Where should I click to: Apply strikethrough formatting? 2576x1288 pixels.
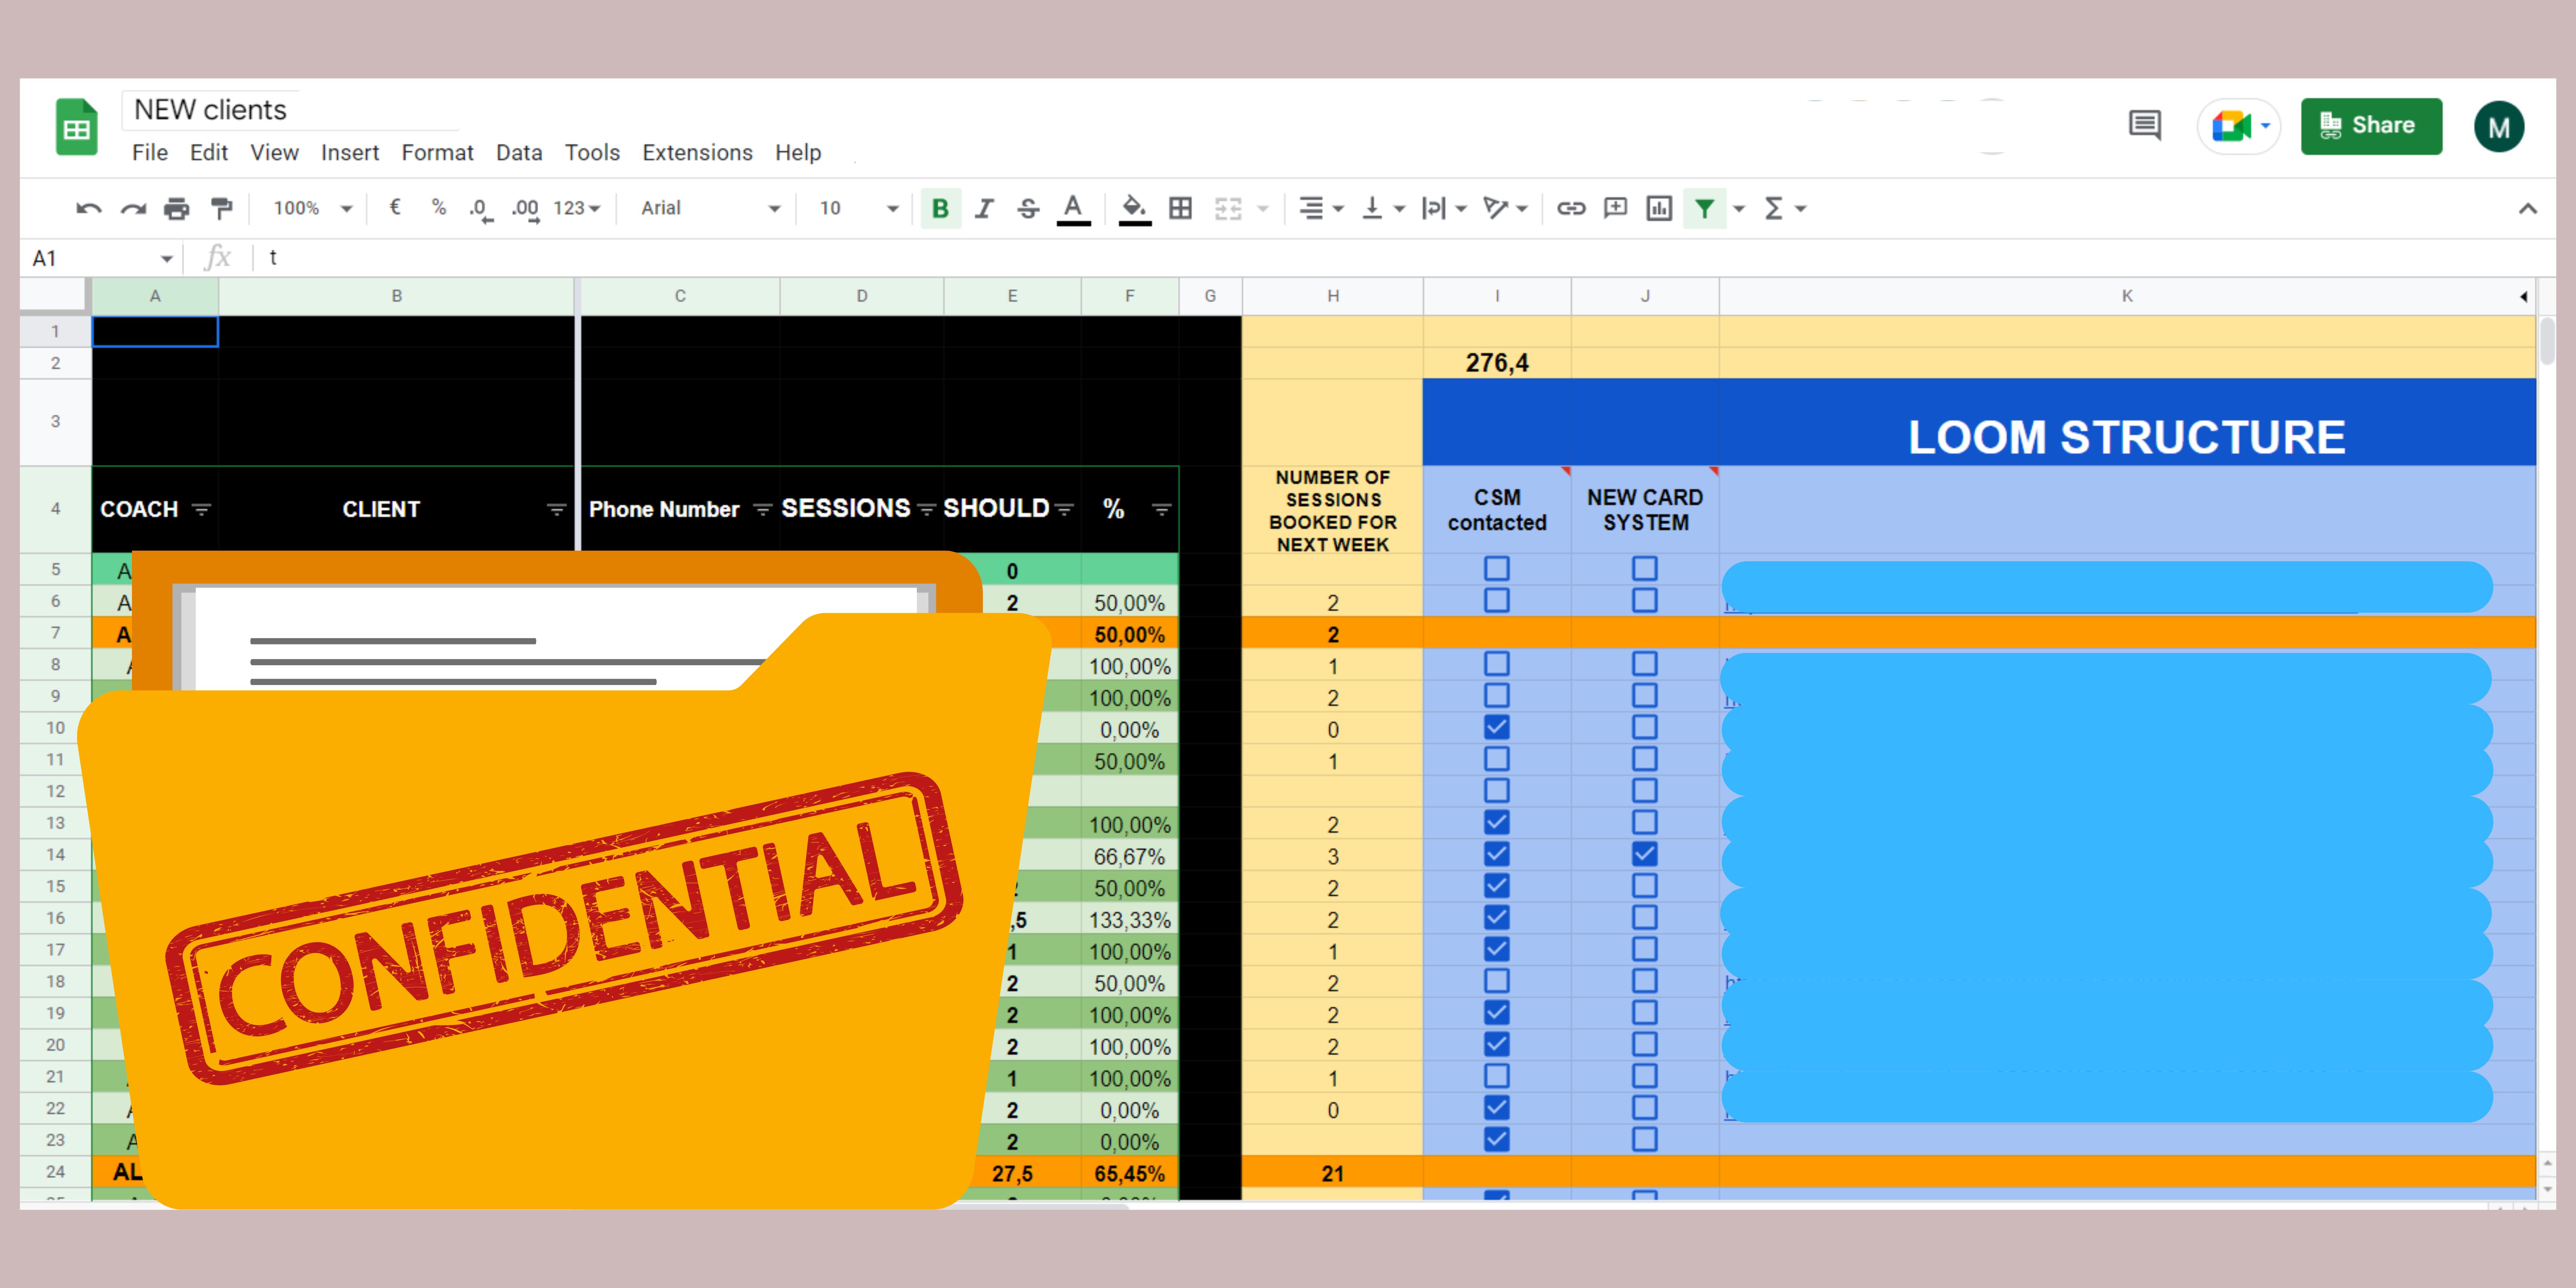click(1028, 208)
